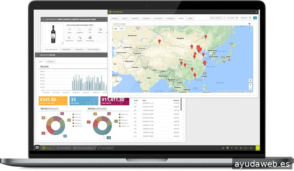Click the Top #5 Products donut chart
Screen dimensions: 294x171
pyautogui.click(x=55, y=126)
